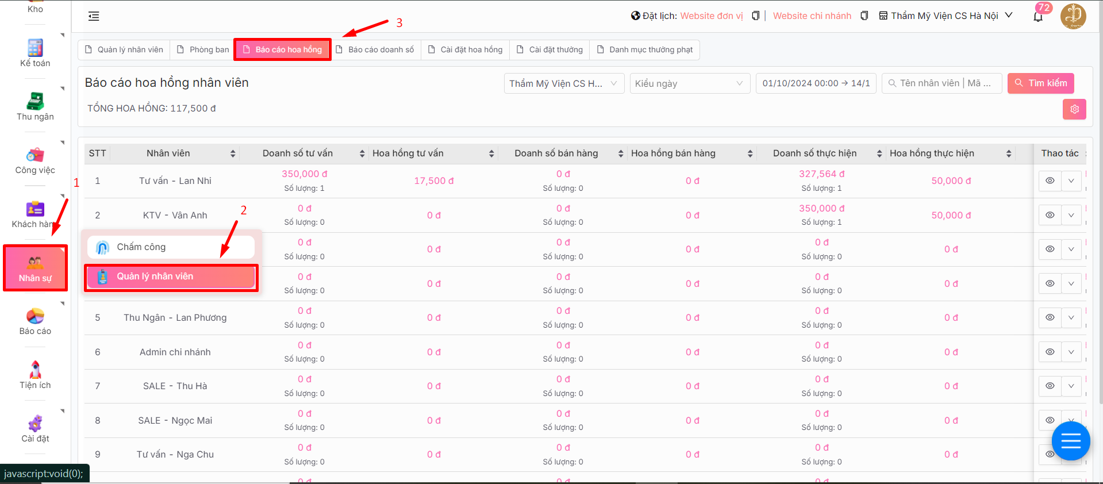1103x484 pixels.
Task: Show details for Thu Ngân - Lan Phương
Action: pos(1050,317)
